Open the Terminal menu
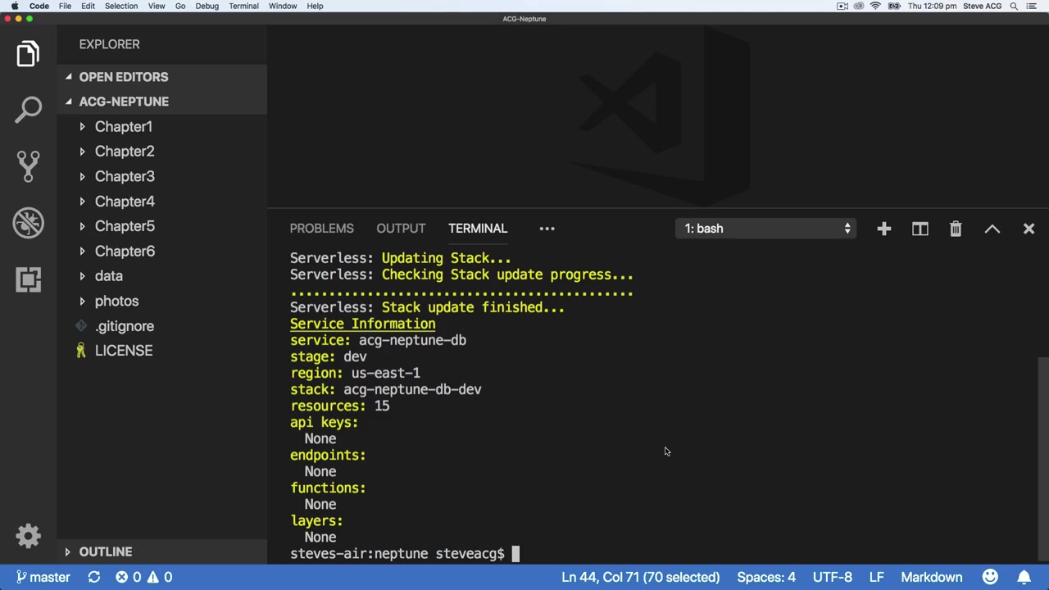The height and width of the screenshot is (590, 1049). point(243,6)
